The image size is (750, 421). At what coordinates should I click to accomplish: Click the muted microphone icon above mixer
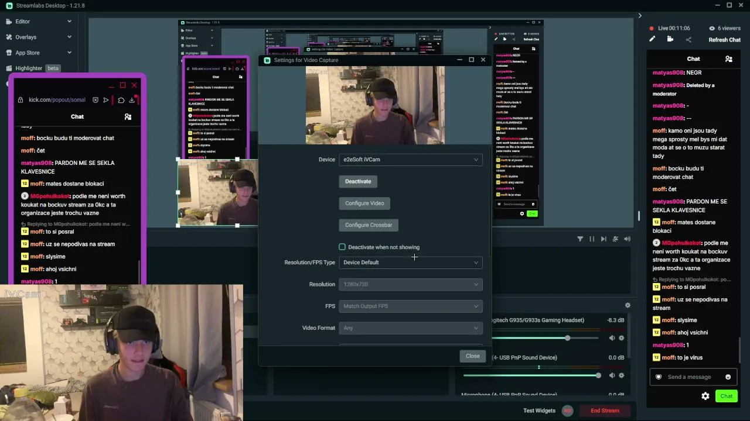(615, 239)
